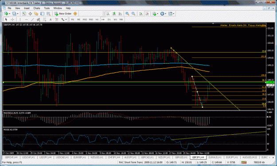Image resolution: width=277 pixels, height=166 pixels.
Task: Switch to D1 timeframe
Action: tap(109, 19)
